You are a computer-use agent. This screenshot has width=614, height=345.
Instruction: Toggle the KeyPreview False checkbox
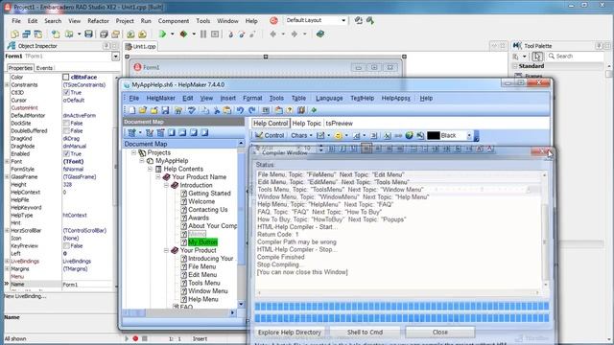[x=66, y=245]
